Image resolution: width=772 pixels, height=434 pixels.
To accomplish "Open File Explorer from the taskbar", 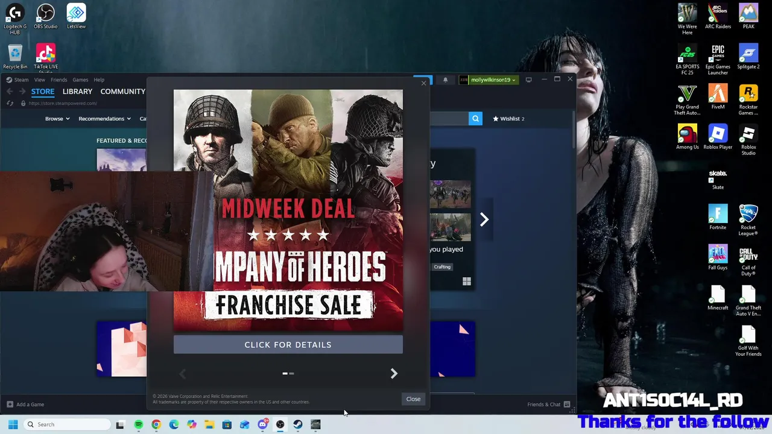I will click(209, 424).
